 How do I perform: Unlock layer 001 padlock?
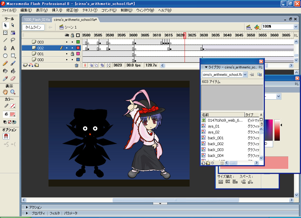pos(72,54)
